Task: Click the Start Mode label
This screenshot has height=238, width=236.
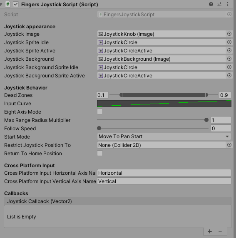Action: tap(17, 137)
